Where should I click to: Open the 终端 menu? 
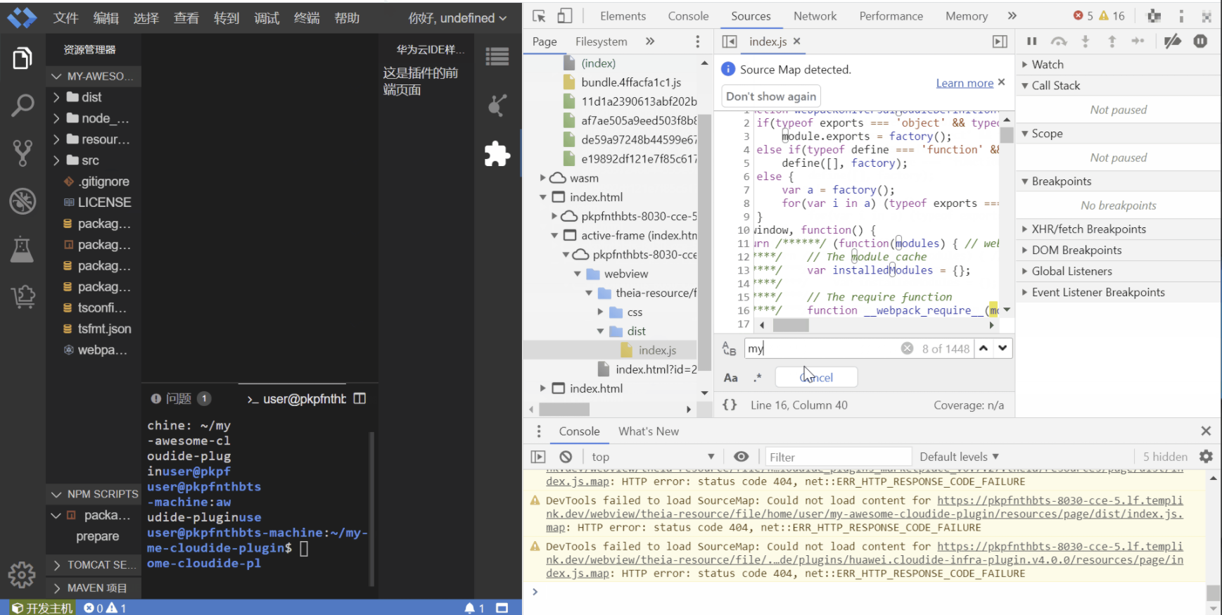(307, 18)
